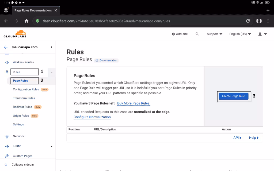
Task: Open the Page Rules Documentation link
Action: coord(106,60)
